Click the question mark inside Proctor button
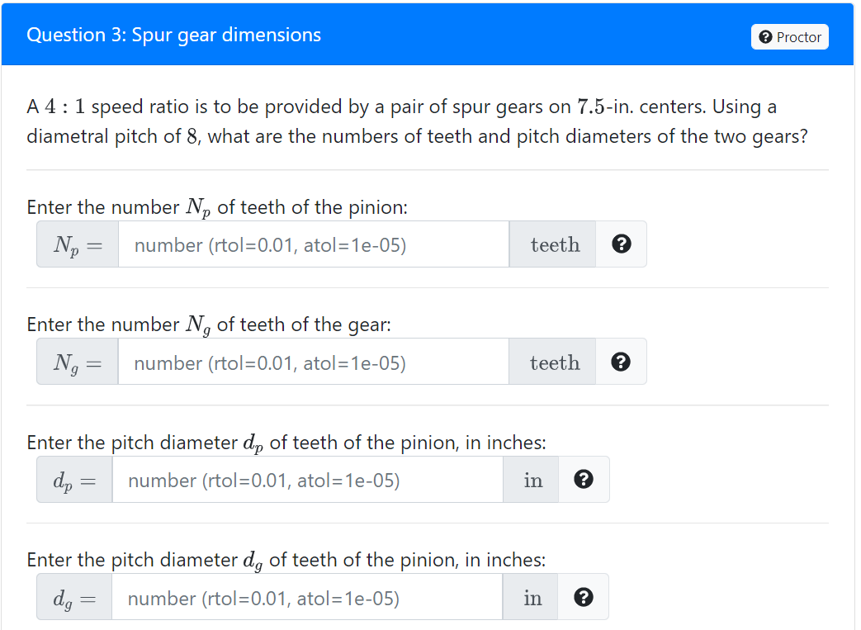Screen dimensions: 861x630 (x=765, y=37)
